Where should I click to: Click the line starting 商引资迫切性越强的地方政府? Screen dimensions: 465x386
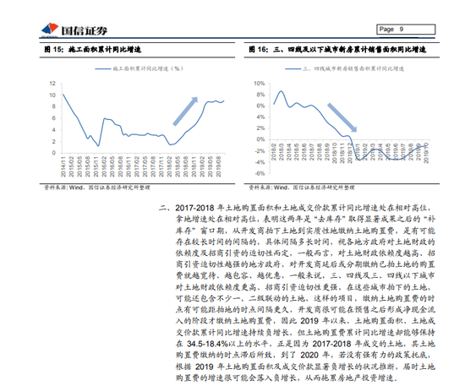[305, 264]
